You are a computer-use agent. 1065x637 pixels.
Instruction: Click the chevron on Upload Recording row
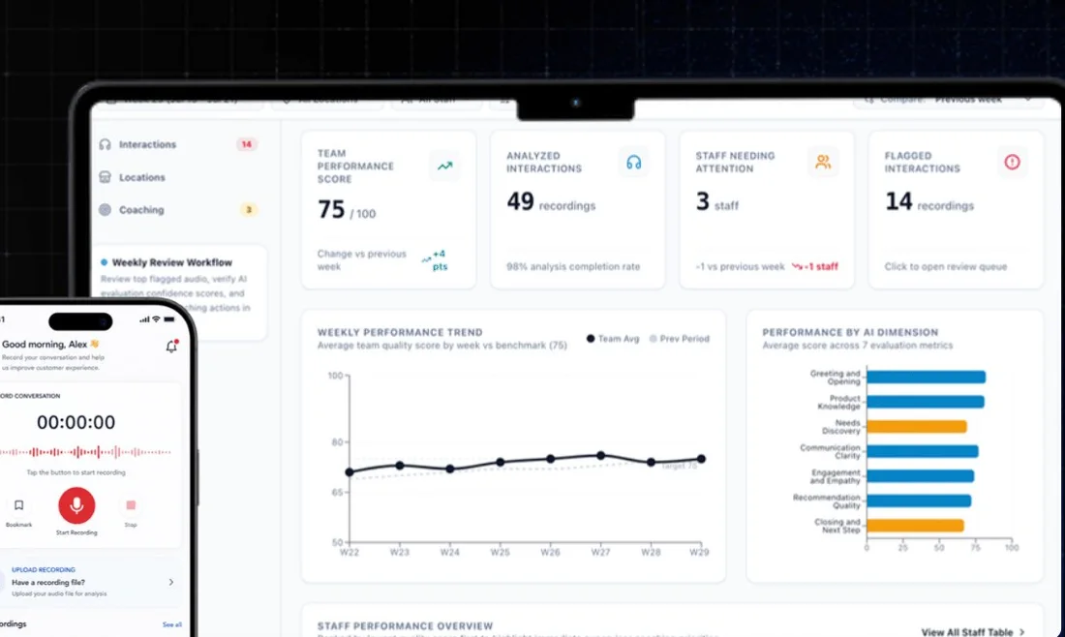pos(171,582)
